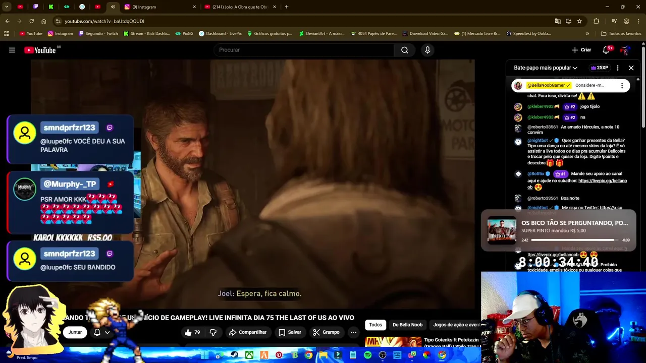The image size is (646, 363).
Task: Open Xbox app from the taskbar
Action: point(249,355)
